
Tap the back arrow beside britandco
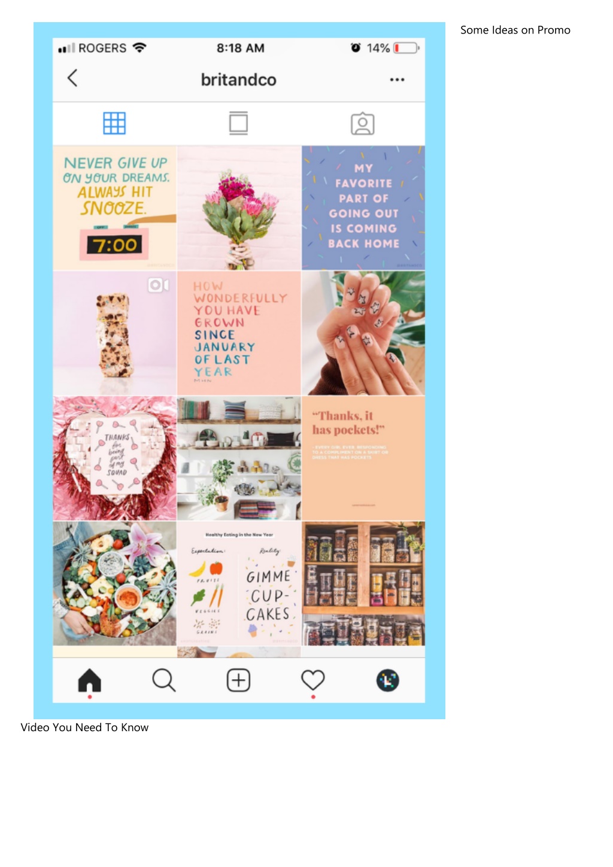point(72,78)
